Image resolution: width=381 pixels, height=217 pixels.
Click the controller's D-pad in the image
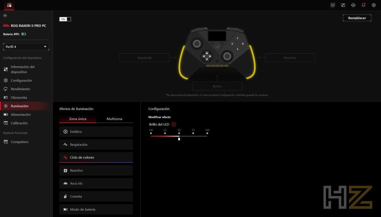[x=207, y=56]
